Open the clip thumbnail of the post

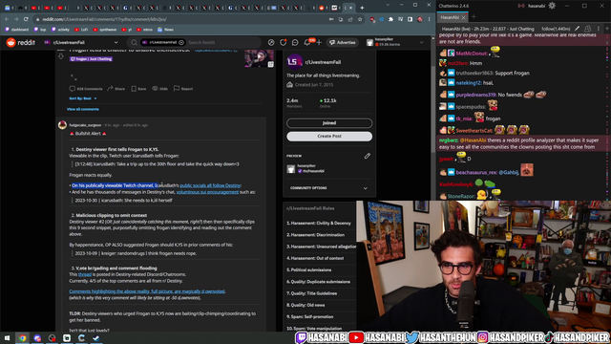point(259,58)
